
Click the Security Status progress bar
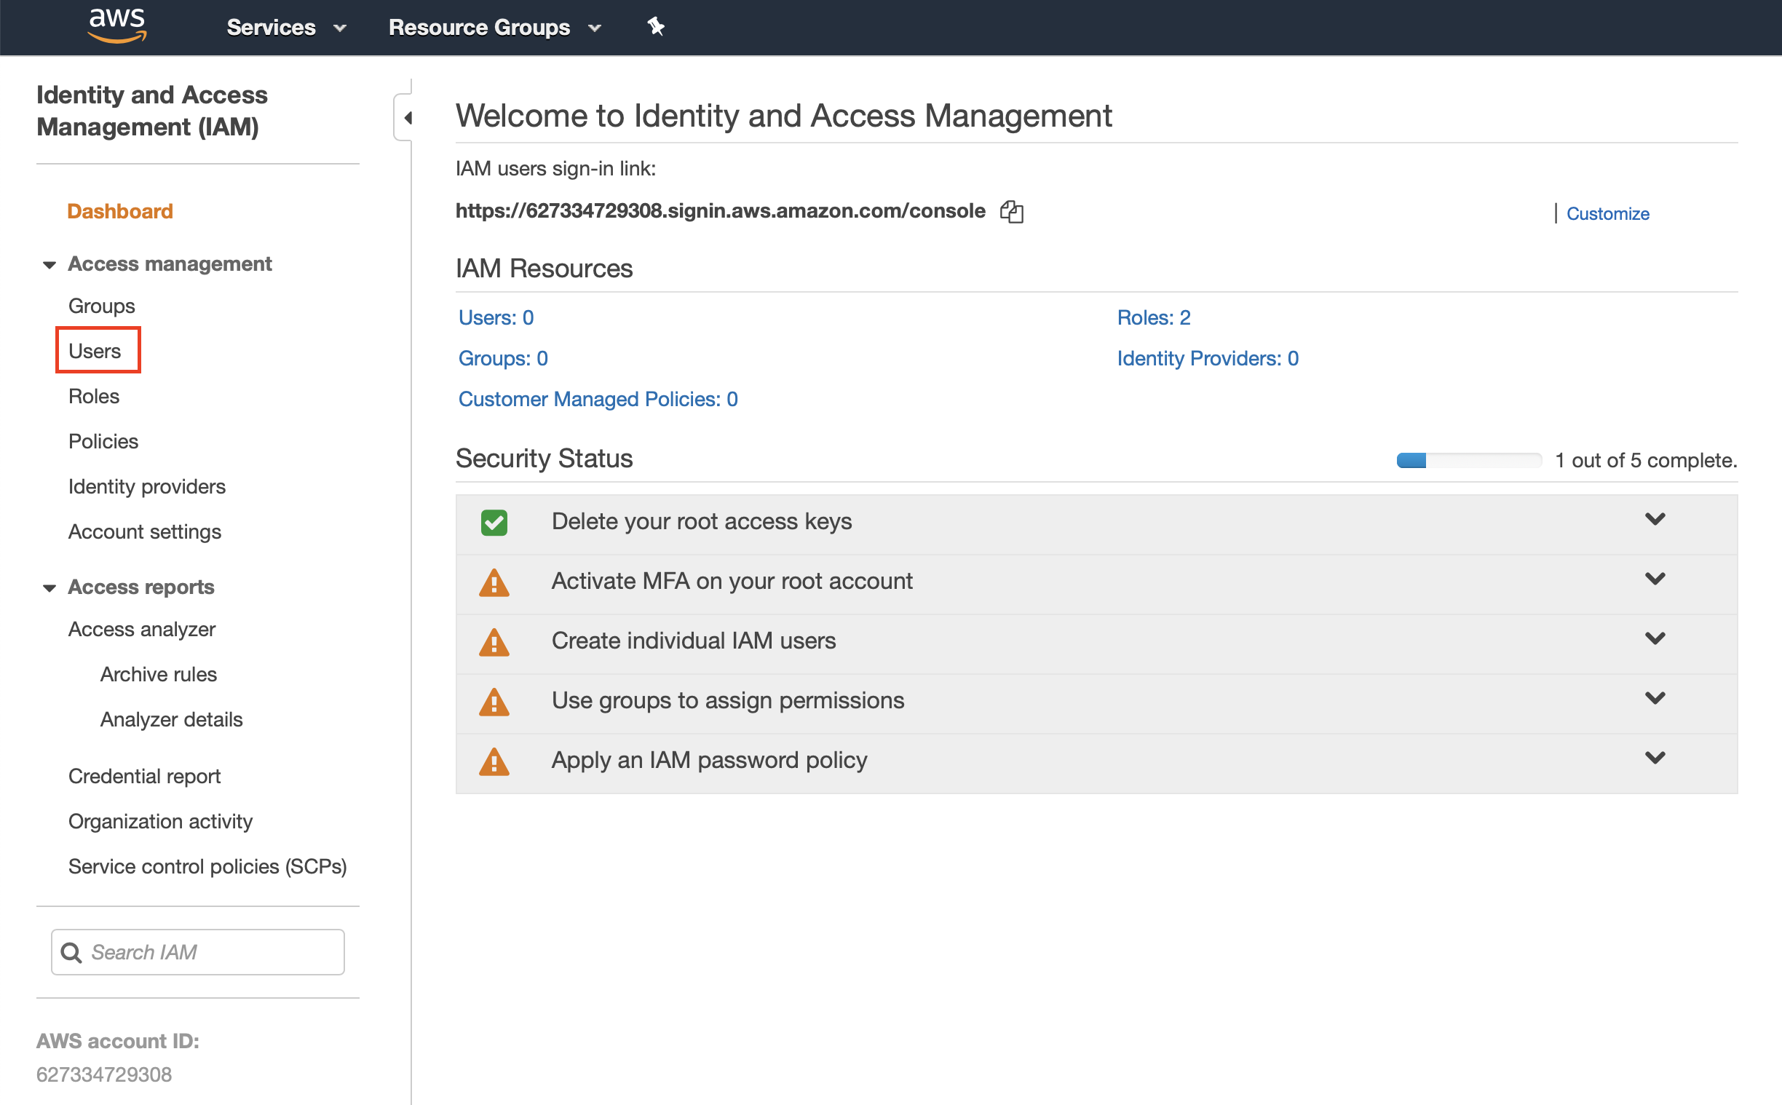(1468, 460)
